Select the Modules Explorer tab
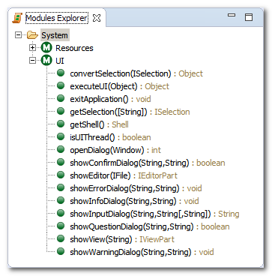The height and width of the screenshot is (276, 272). pos(57,18)
